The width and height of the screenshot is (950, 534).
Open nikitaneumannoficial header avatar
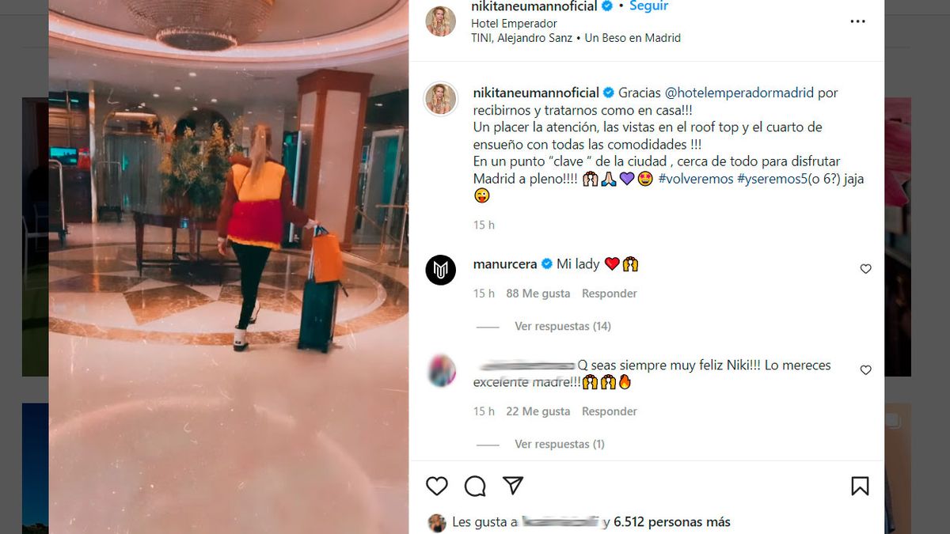(441, 21)
